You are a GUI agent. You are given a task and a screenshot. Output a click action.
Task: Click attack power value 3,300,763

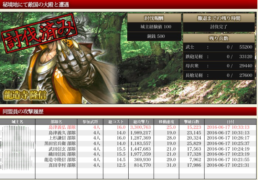pos(140,127)
